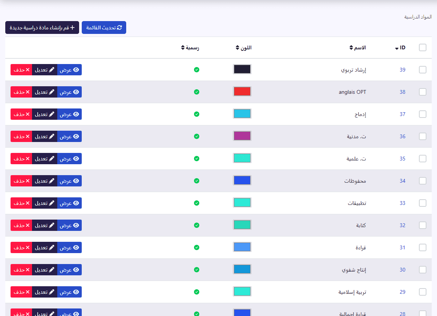This screenshot has height=316, width=437.
Task: Open عرض view for محفوظات
Action: coord(69,181)
